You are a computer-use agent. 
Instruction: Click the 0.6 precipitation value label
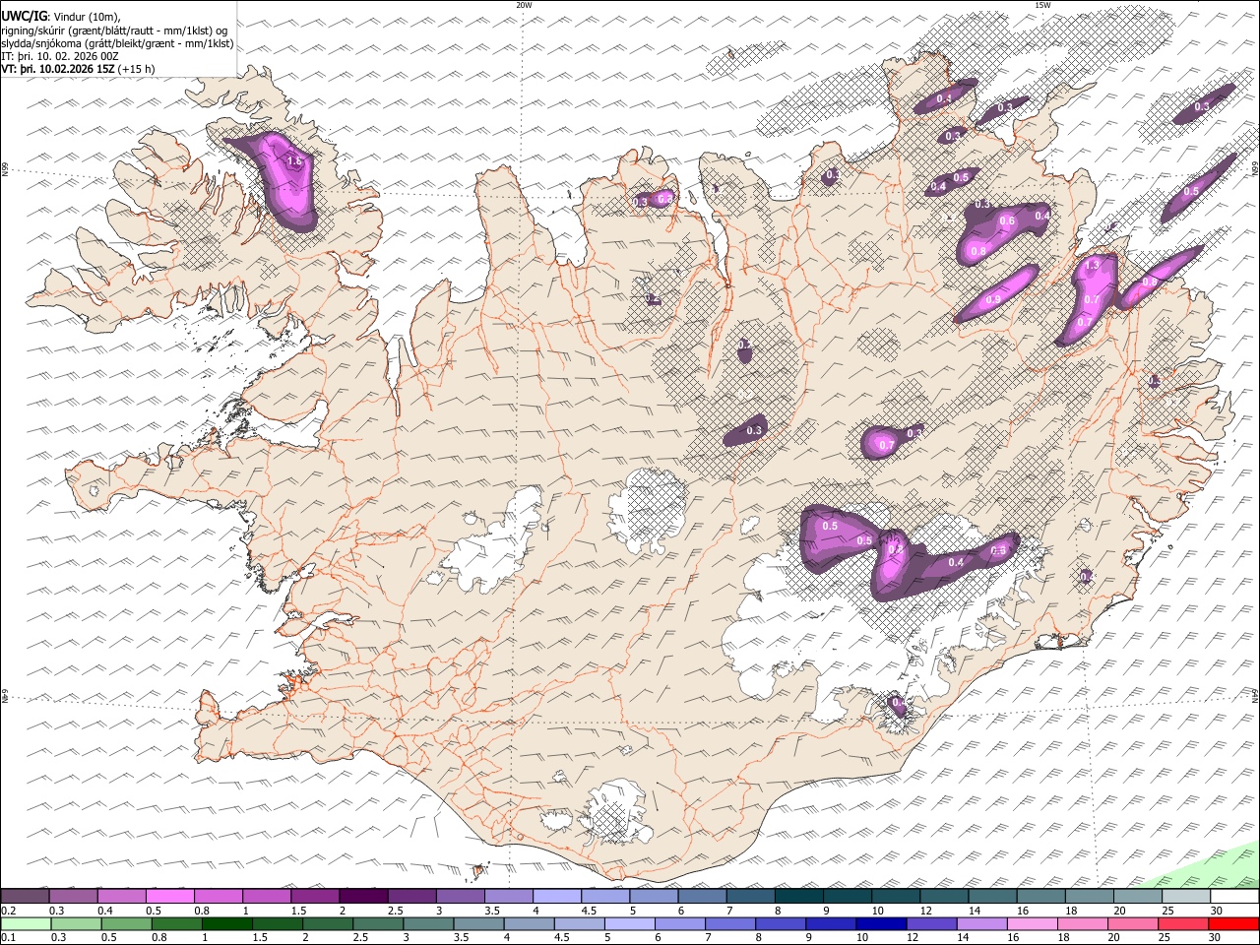point(1007,221)
